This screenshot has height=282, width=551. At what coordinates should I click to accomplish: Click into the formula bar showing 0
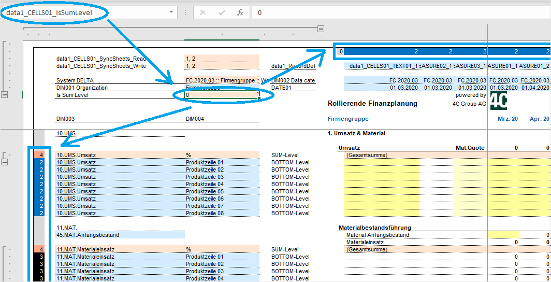401,12
